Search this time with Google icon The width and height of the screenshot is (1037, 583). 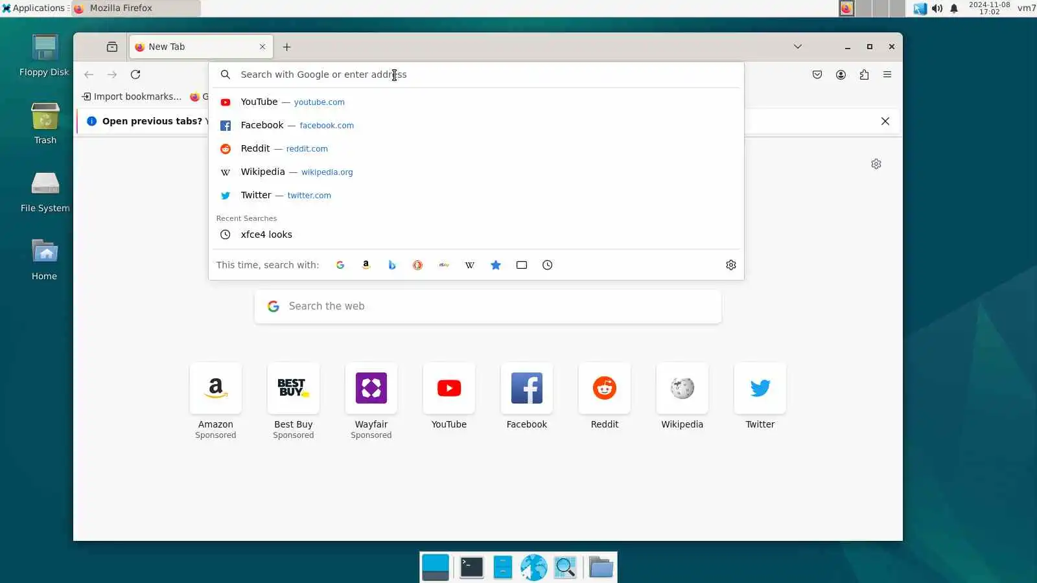coord(340,265)
